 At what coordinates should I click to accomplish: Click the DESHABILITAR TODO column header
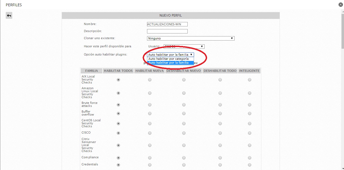tap(220, 71)
